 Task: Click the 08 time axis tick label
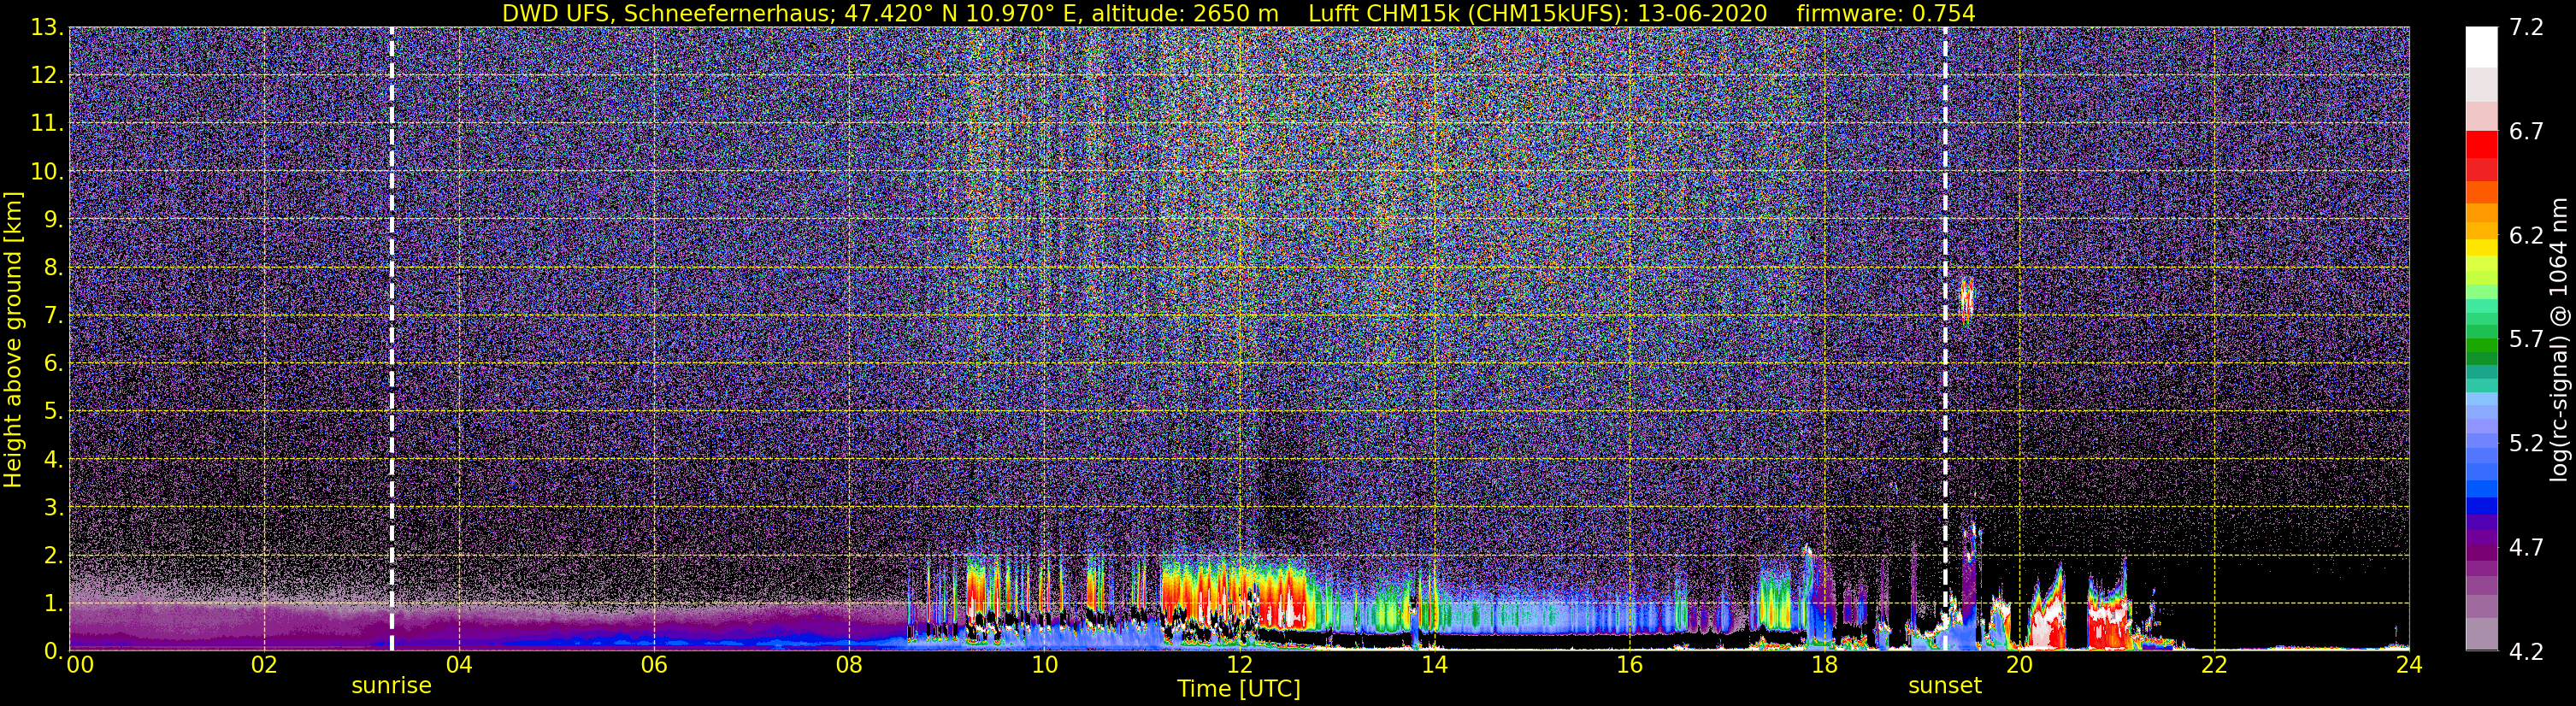click(849, 666)
